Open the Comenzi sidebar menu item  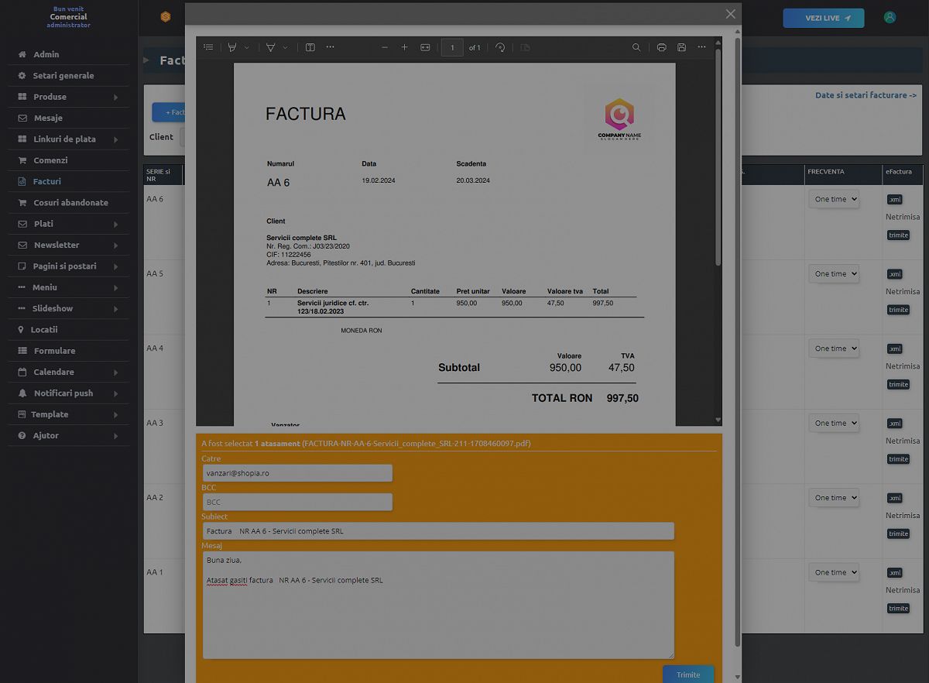(50, 160)
